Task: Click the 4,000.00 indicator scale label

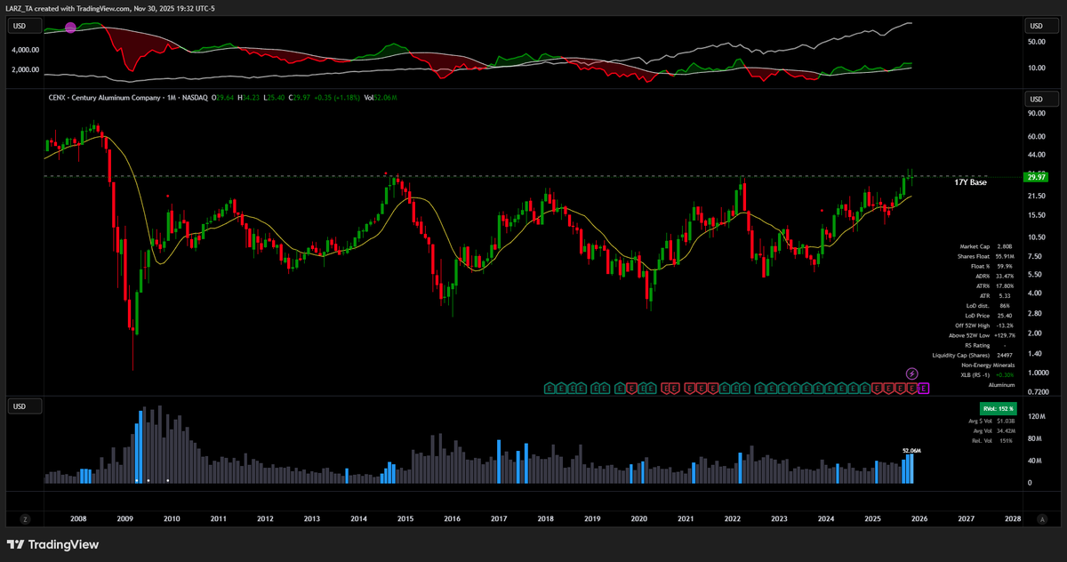Action: tap(24, 50)
